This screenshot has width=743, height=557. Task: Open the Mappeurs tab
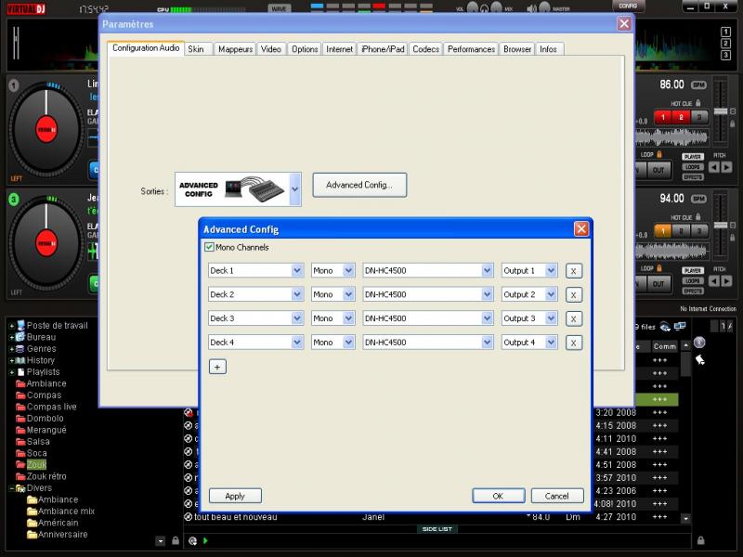235,49
